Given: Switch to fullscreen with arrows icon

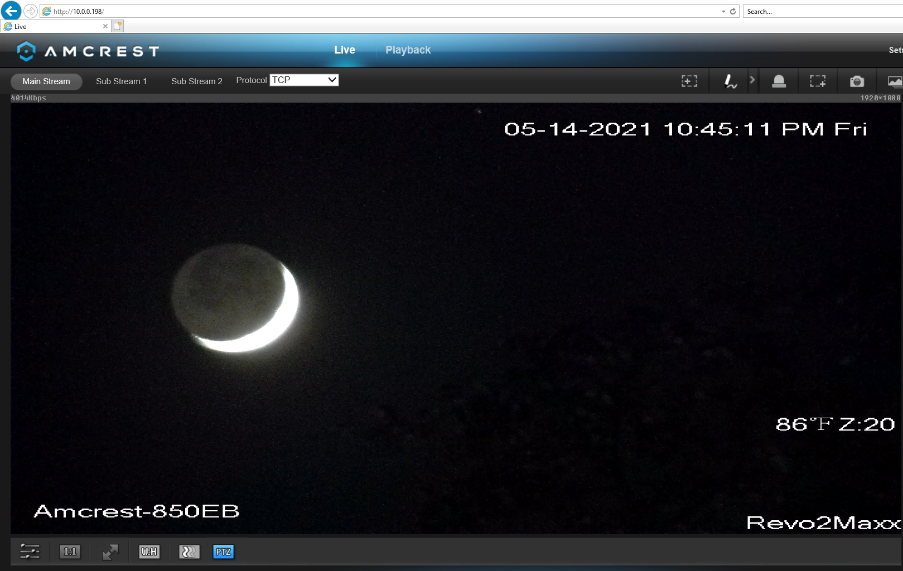Looking at the screenshot, I should coord(110,552).
